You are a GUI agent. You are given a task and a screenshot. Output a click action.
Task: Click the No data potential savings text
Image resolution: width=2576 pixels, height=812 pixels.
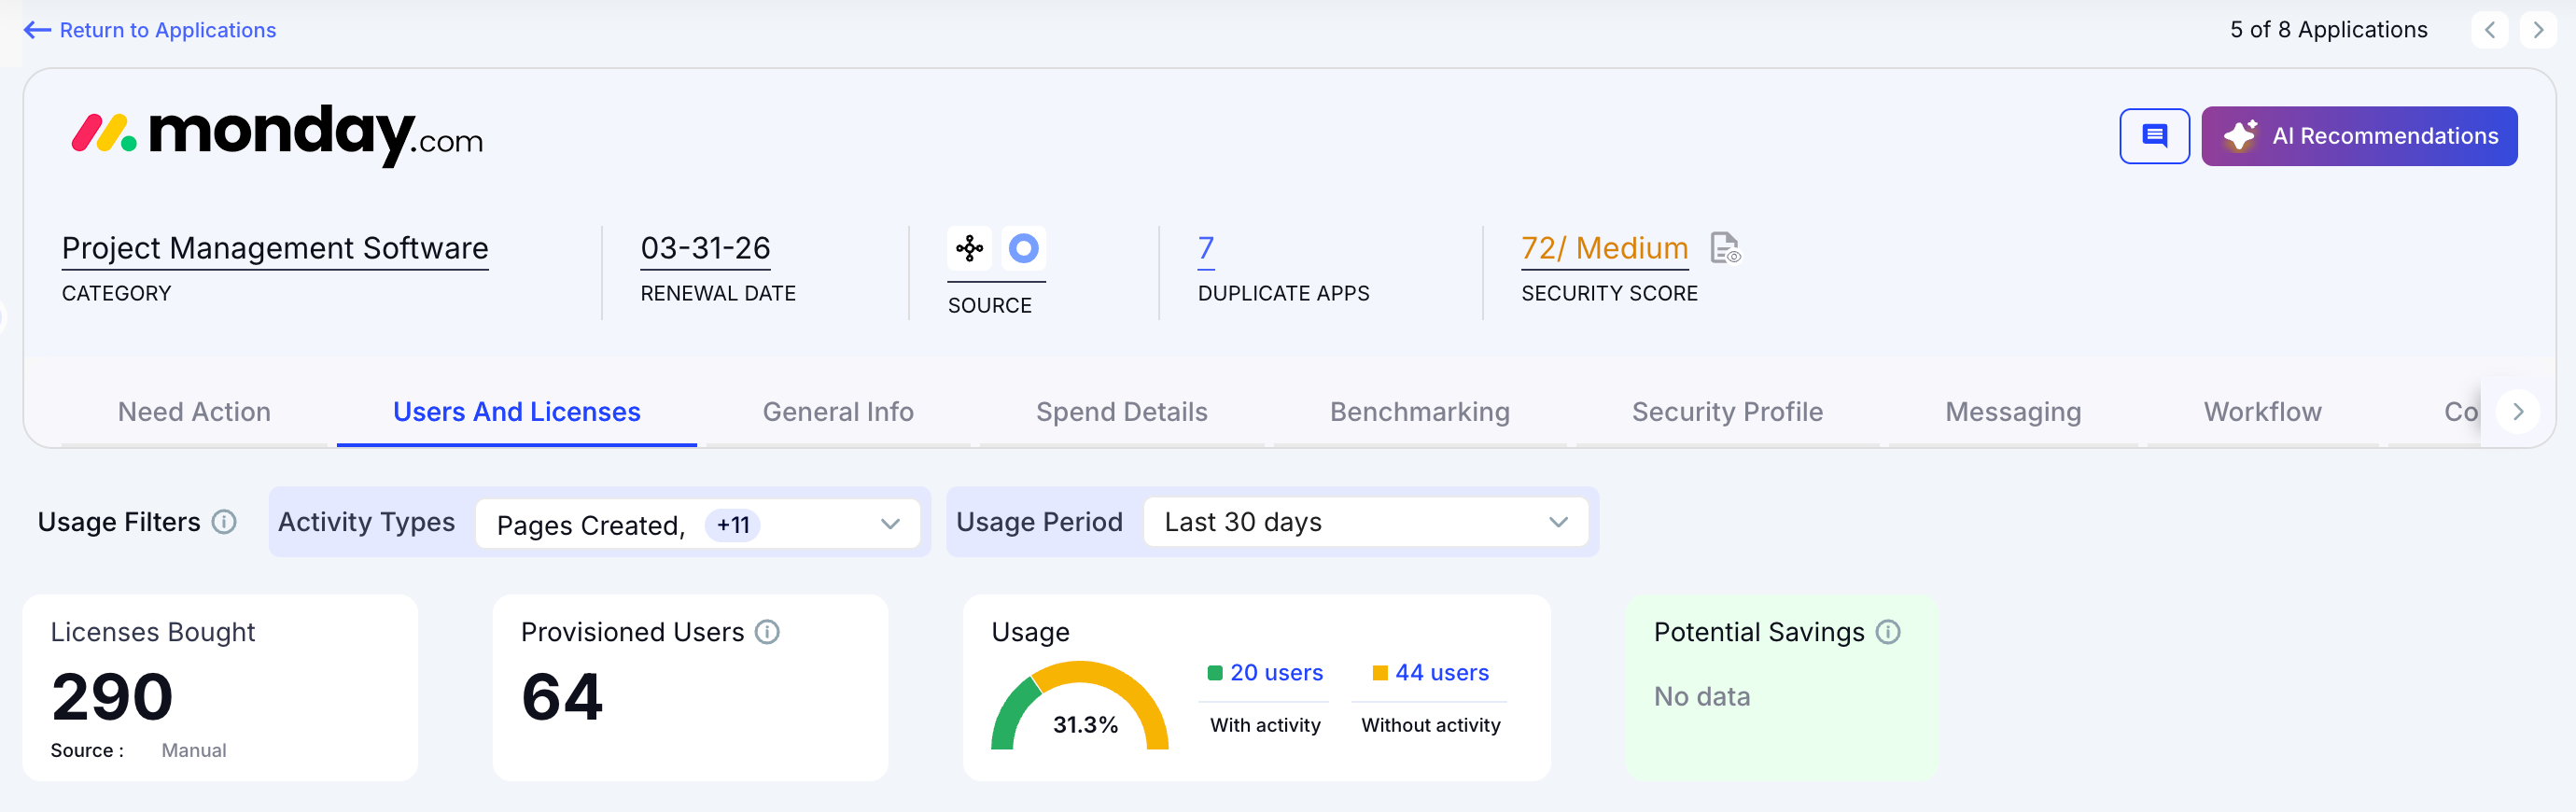(x=1702, y=697)
